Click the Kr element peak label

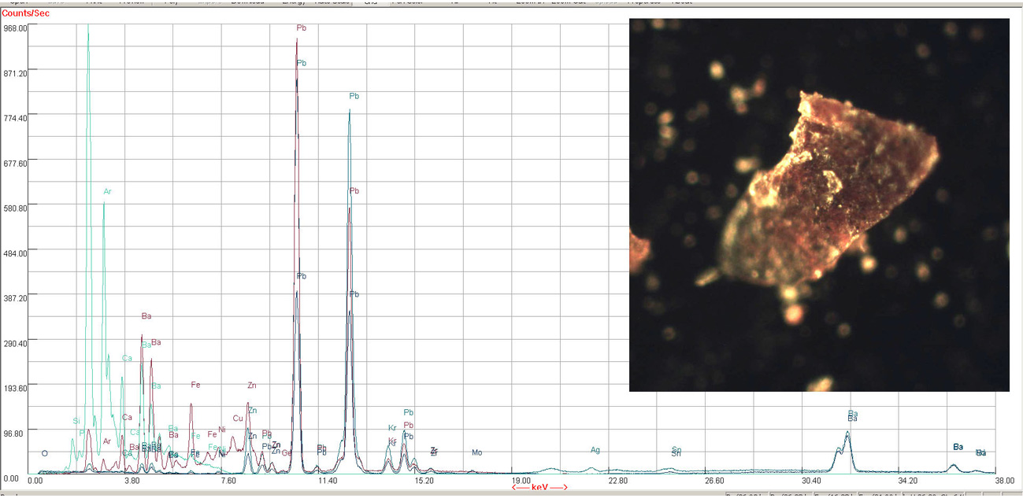[x=392, y=428]
